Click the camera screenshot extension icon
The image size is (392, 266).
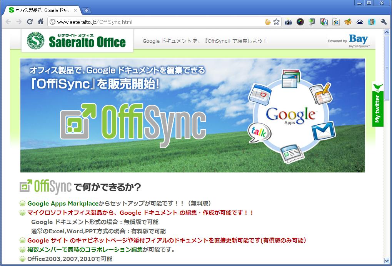point(288,22)
